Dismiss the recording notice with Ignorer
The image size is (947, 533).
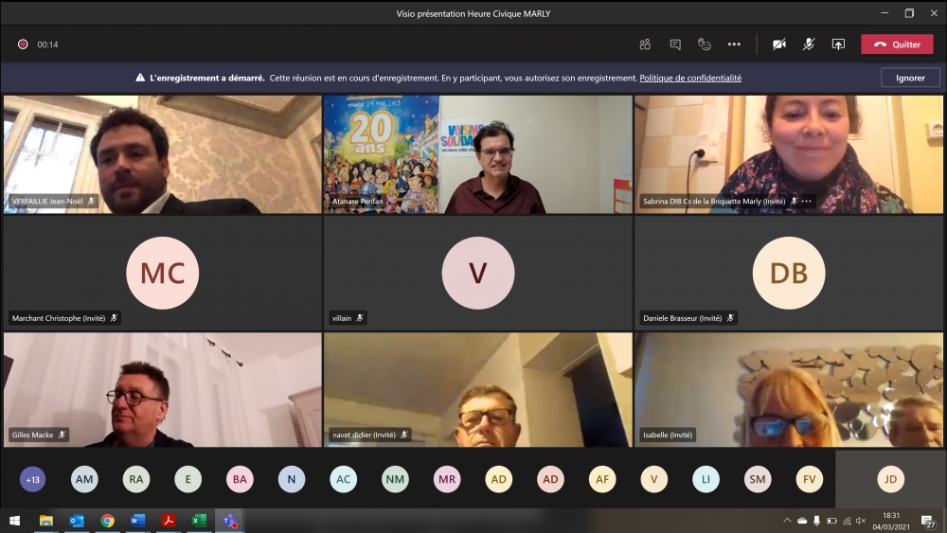tap(910, 78)
